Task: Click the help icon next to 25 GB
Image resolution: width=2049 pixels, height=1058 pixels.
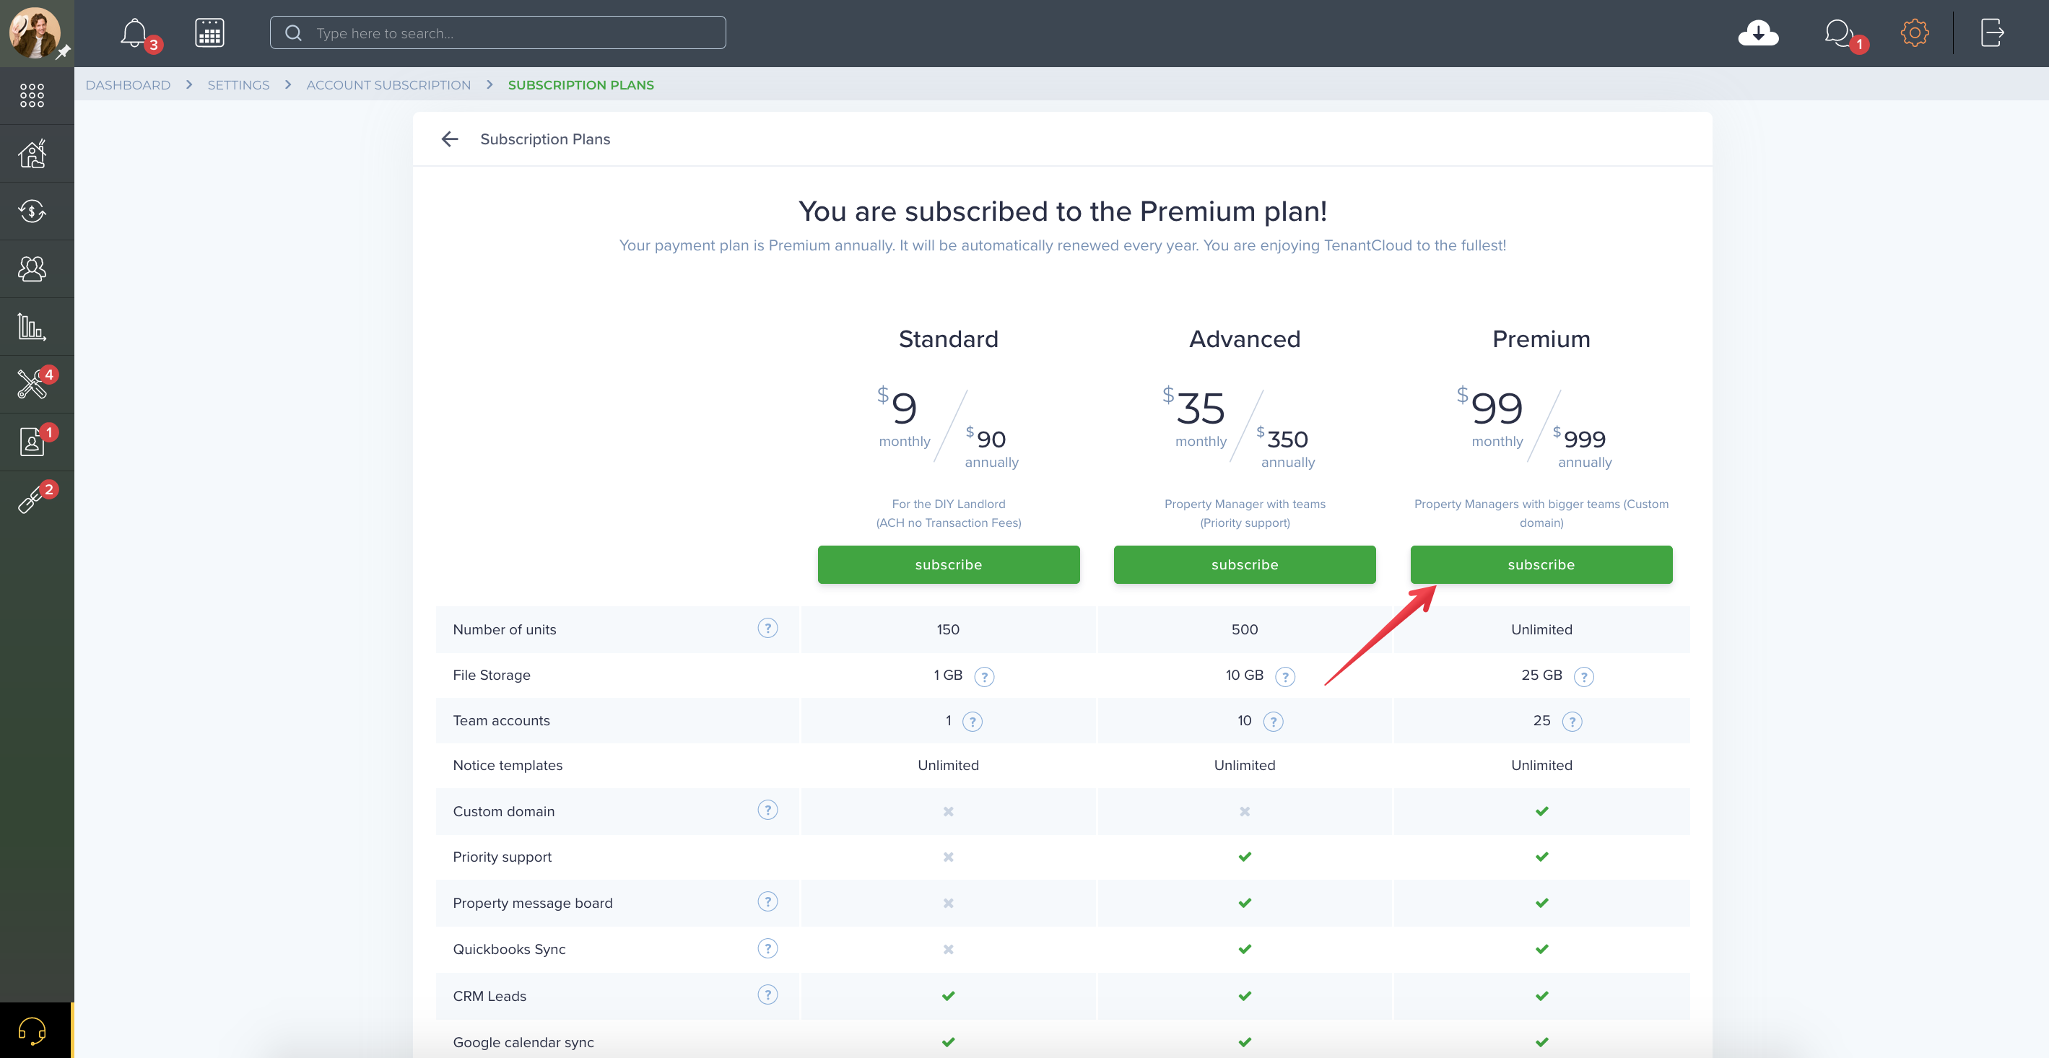Action: point(1584,676)
